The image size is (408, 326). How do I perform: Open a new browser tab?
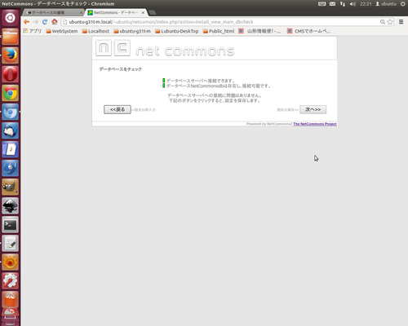153,12
